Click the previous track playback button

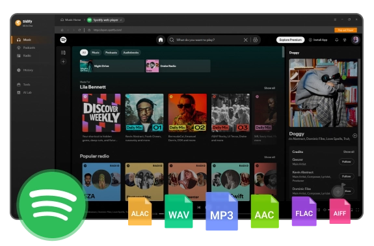point(199,208)
